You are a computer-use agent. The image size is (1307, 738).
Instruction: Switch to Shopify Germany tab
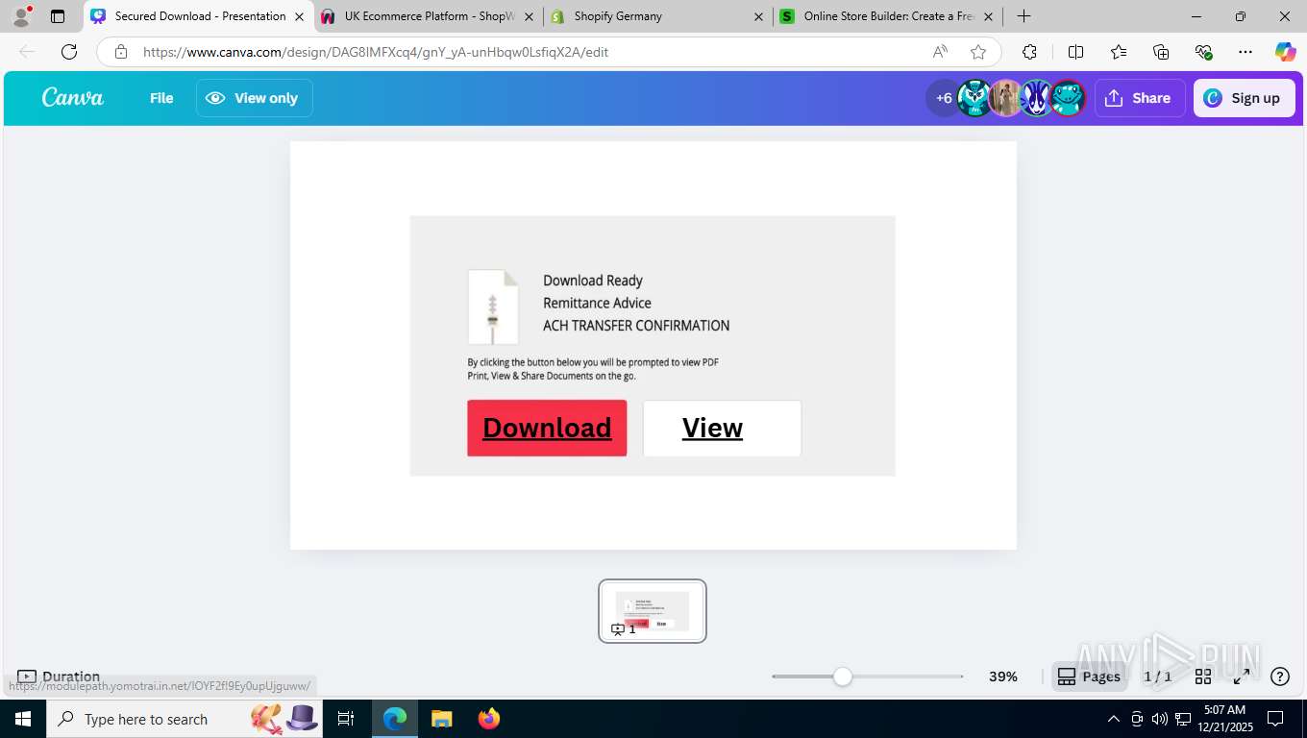657,16
